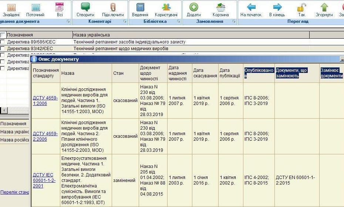This screenshot has height=207, width=344.
Task: Open Користувачі users icon
Action: click(166, 7)
